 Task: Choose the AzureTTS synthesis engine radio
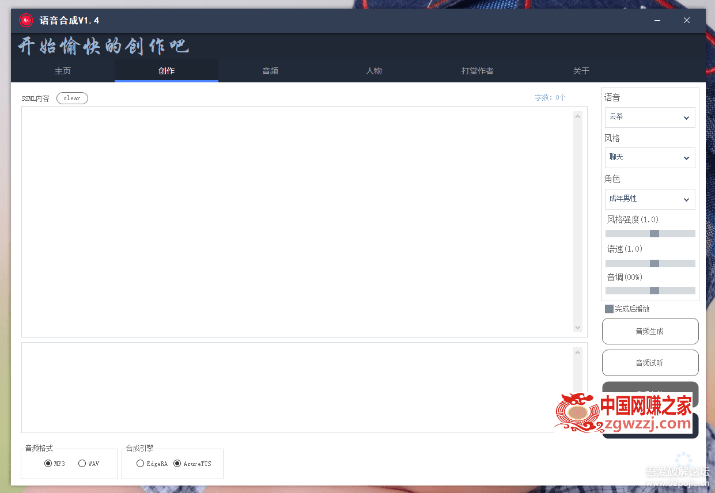177,464
